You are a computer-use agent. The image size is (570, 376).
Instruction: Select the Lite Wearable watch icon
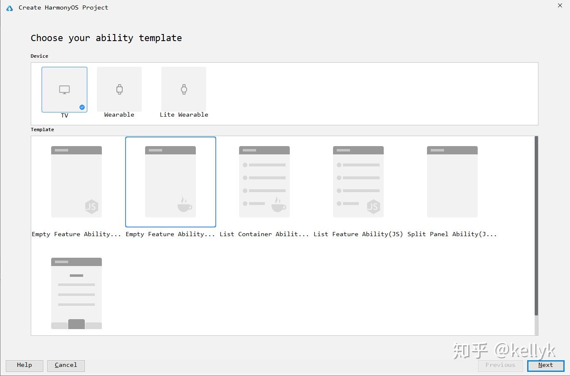(184, 89)
